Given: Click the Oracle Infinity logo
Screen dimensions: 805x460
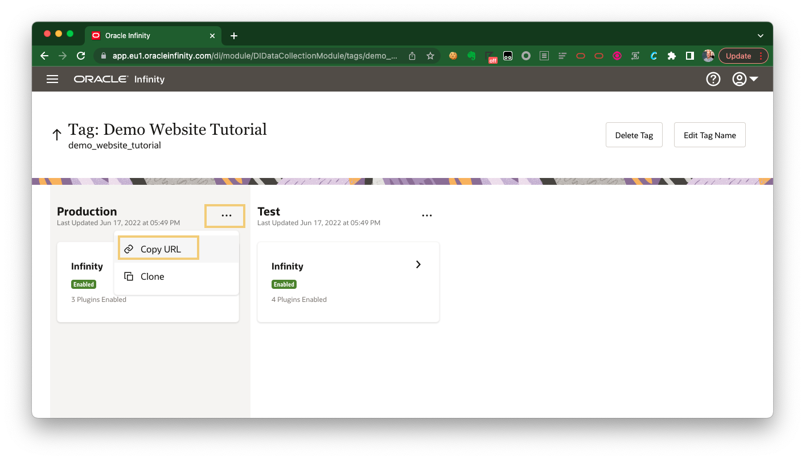Looking at the screenshot, I should (x=100, y=79).
